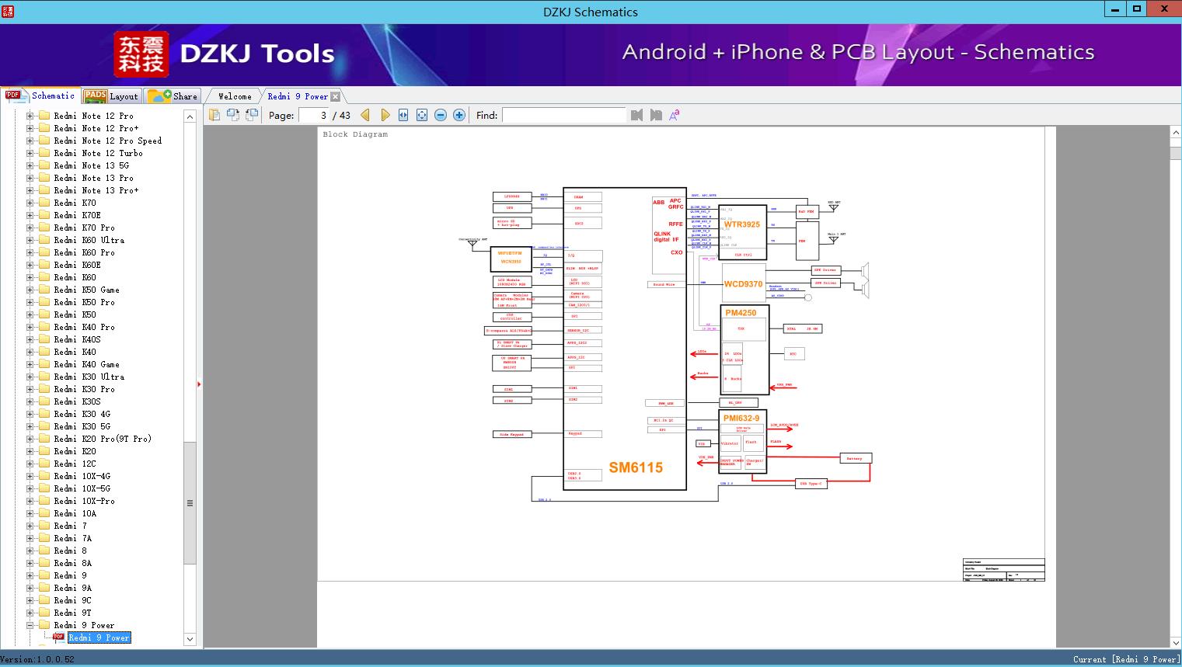Click the PDF icon beside Redmi 9 Power

(58, 637)
